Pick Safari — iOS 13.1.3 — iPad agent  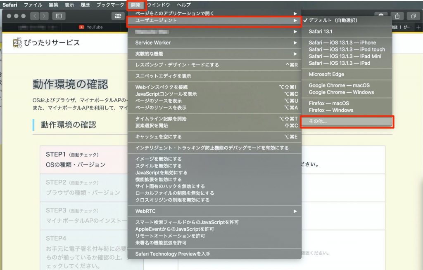(347, 63)
